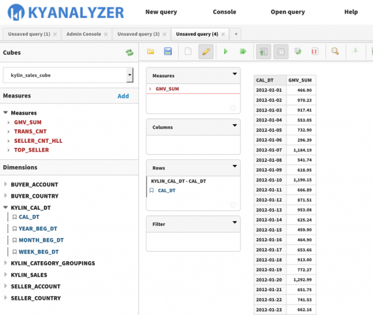Refresh cubes with green arrows icon
The image size is (373, 315).
pyautogui.click(x=129, y=52)
